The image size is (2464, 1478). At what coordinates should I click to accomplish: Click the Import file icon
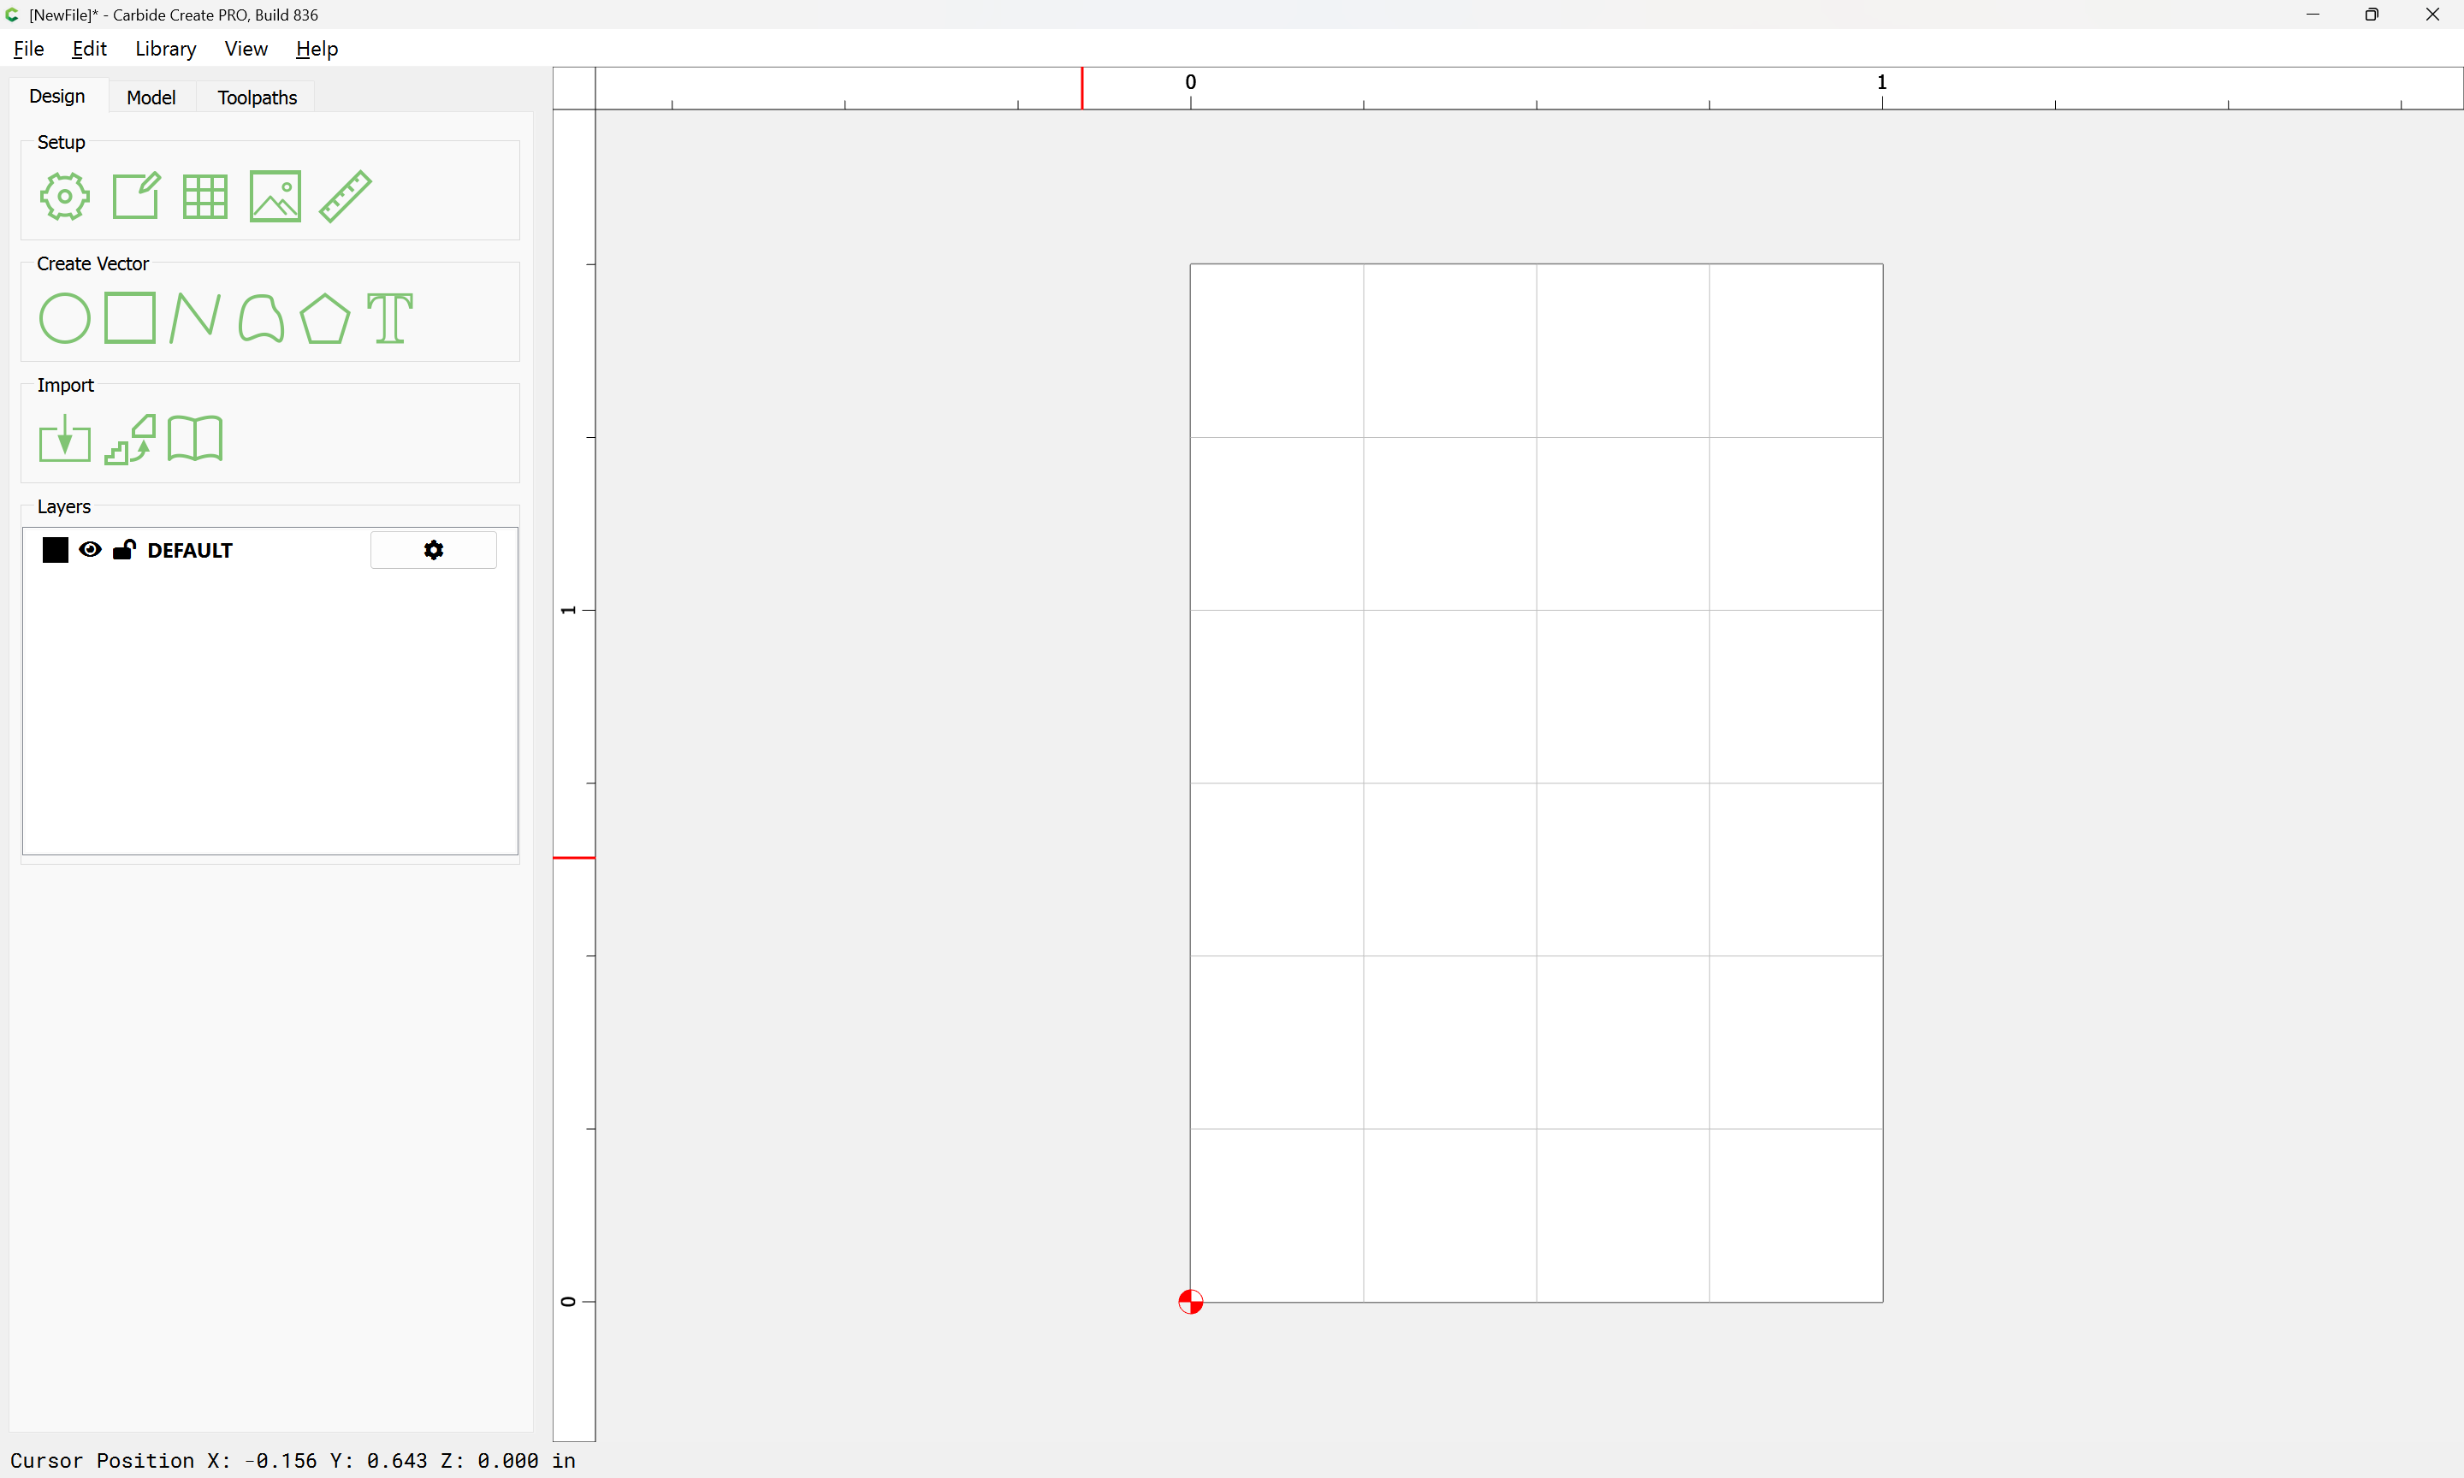coord(65,440)
